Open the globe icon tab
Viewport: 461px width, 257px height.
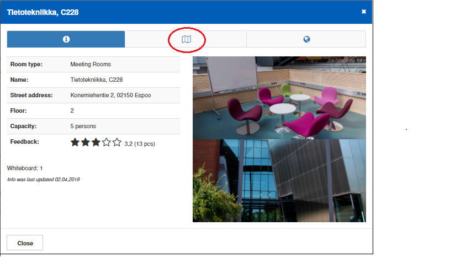(x=306, y=39)
